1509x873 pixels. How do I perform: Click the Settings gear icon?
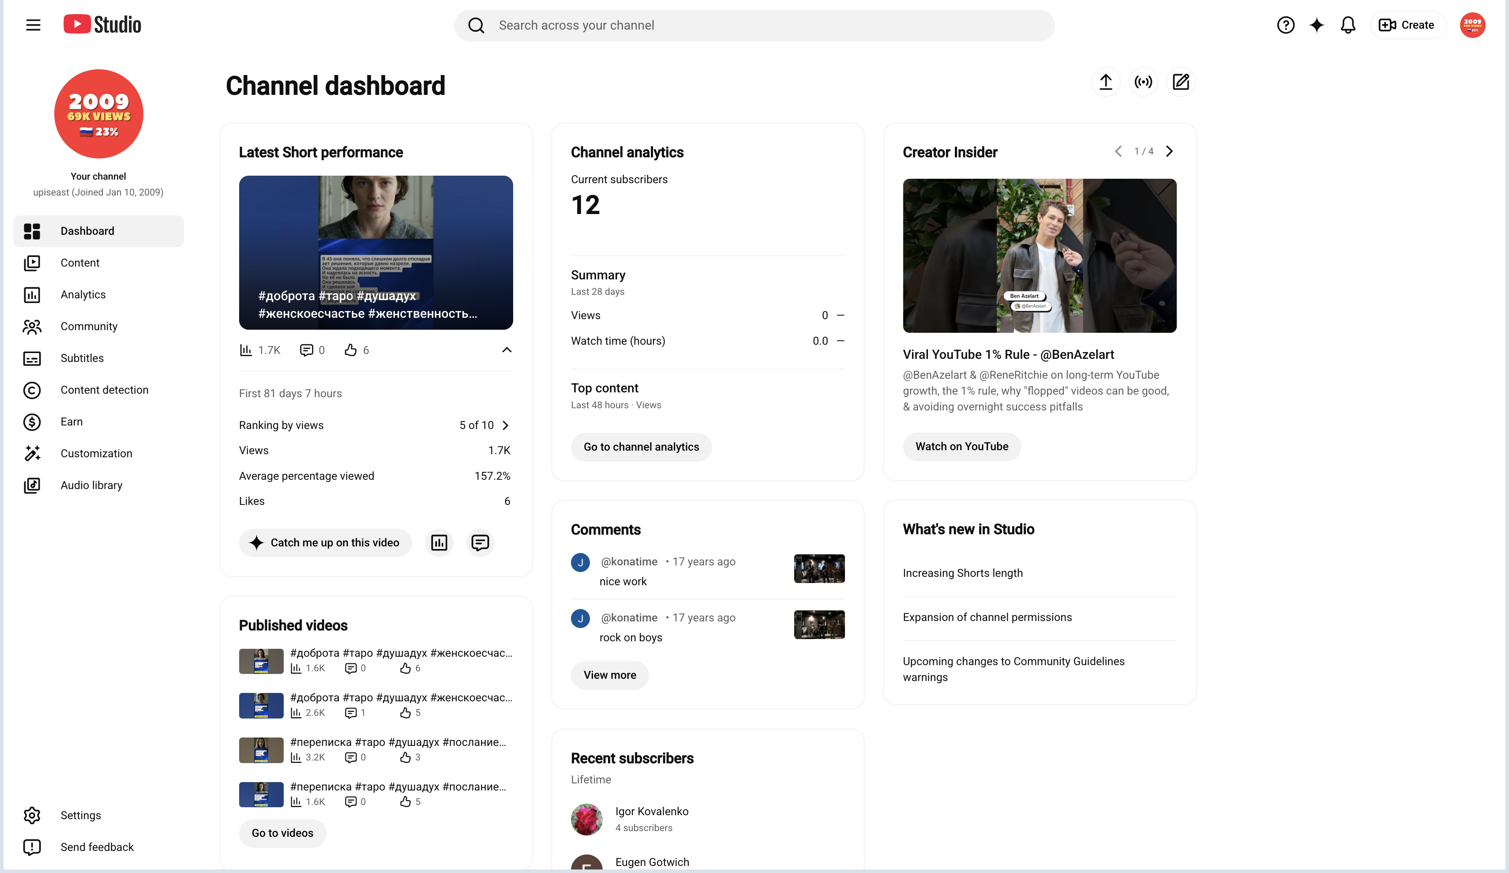pyautogui.click(x=32, y=816)
